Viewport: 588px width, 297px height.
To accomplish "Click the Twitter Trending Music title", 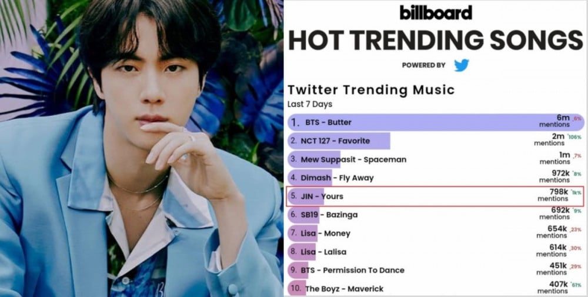I will pyautogui.click(x=371, y=89).
